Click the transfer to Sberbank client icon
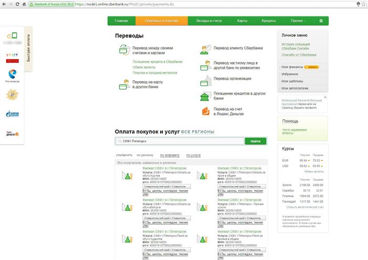368x260 pixels. [206, 49]
